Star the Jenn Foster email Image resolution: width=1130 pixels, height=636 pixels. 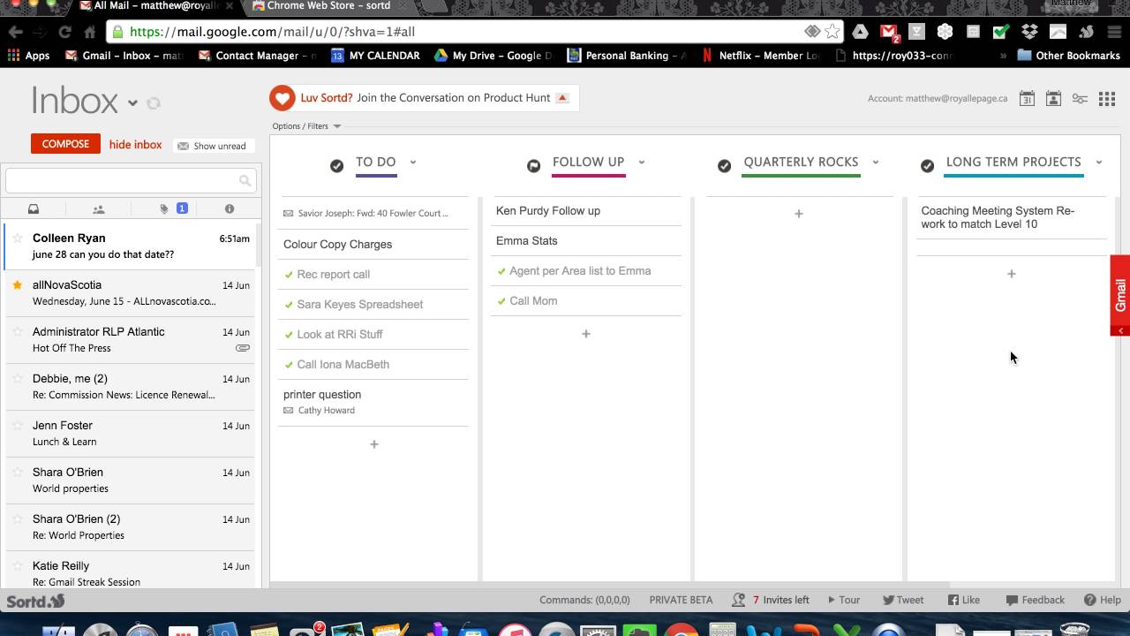click(18, 426)
